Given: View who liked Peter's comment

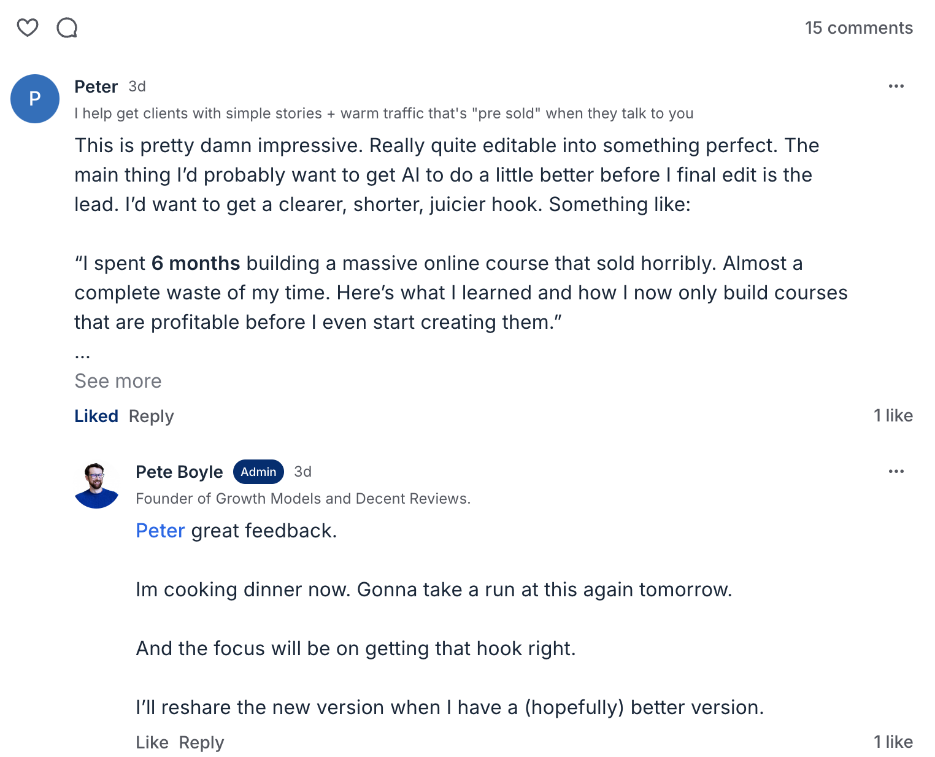Looking at the screenshot, I should (x=893, y=415).
